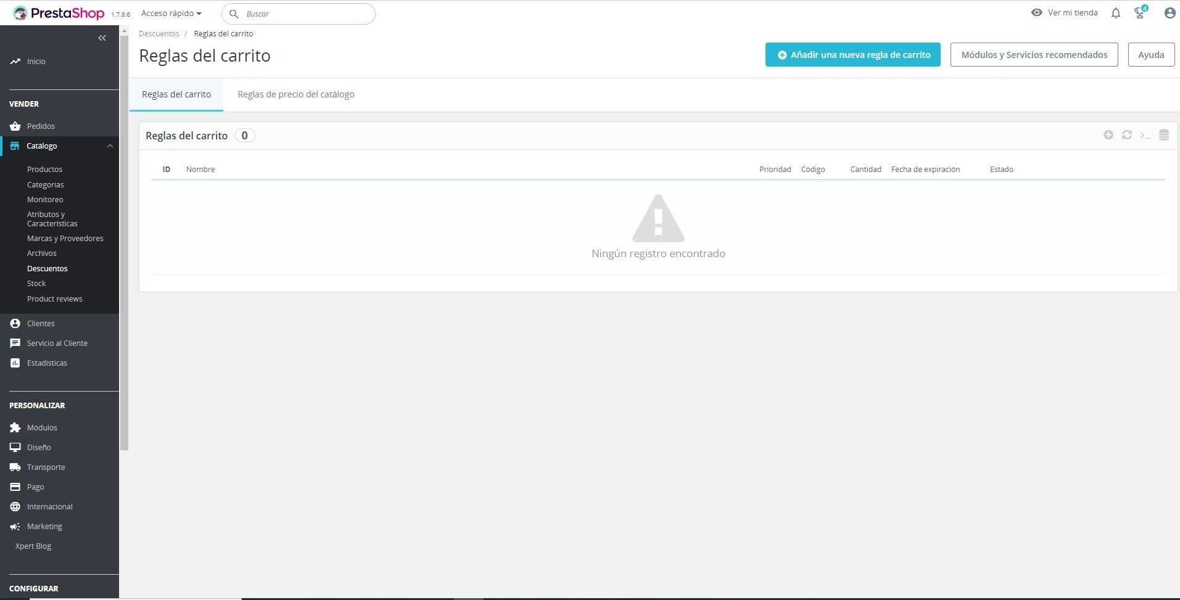Click the add new plus icon in table header
Image resolution: width=1180 pixels, height=600 pixels.
(1108, 135)
